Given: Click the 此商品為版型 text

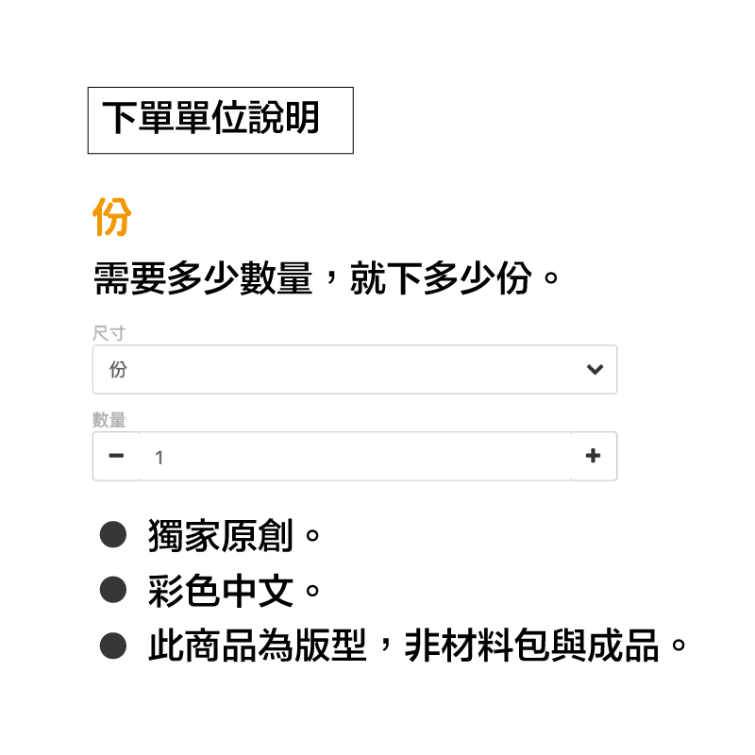Looking at the screenshot, I should coord(258,646).
